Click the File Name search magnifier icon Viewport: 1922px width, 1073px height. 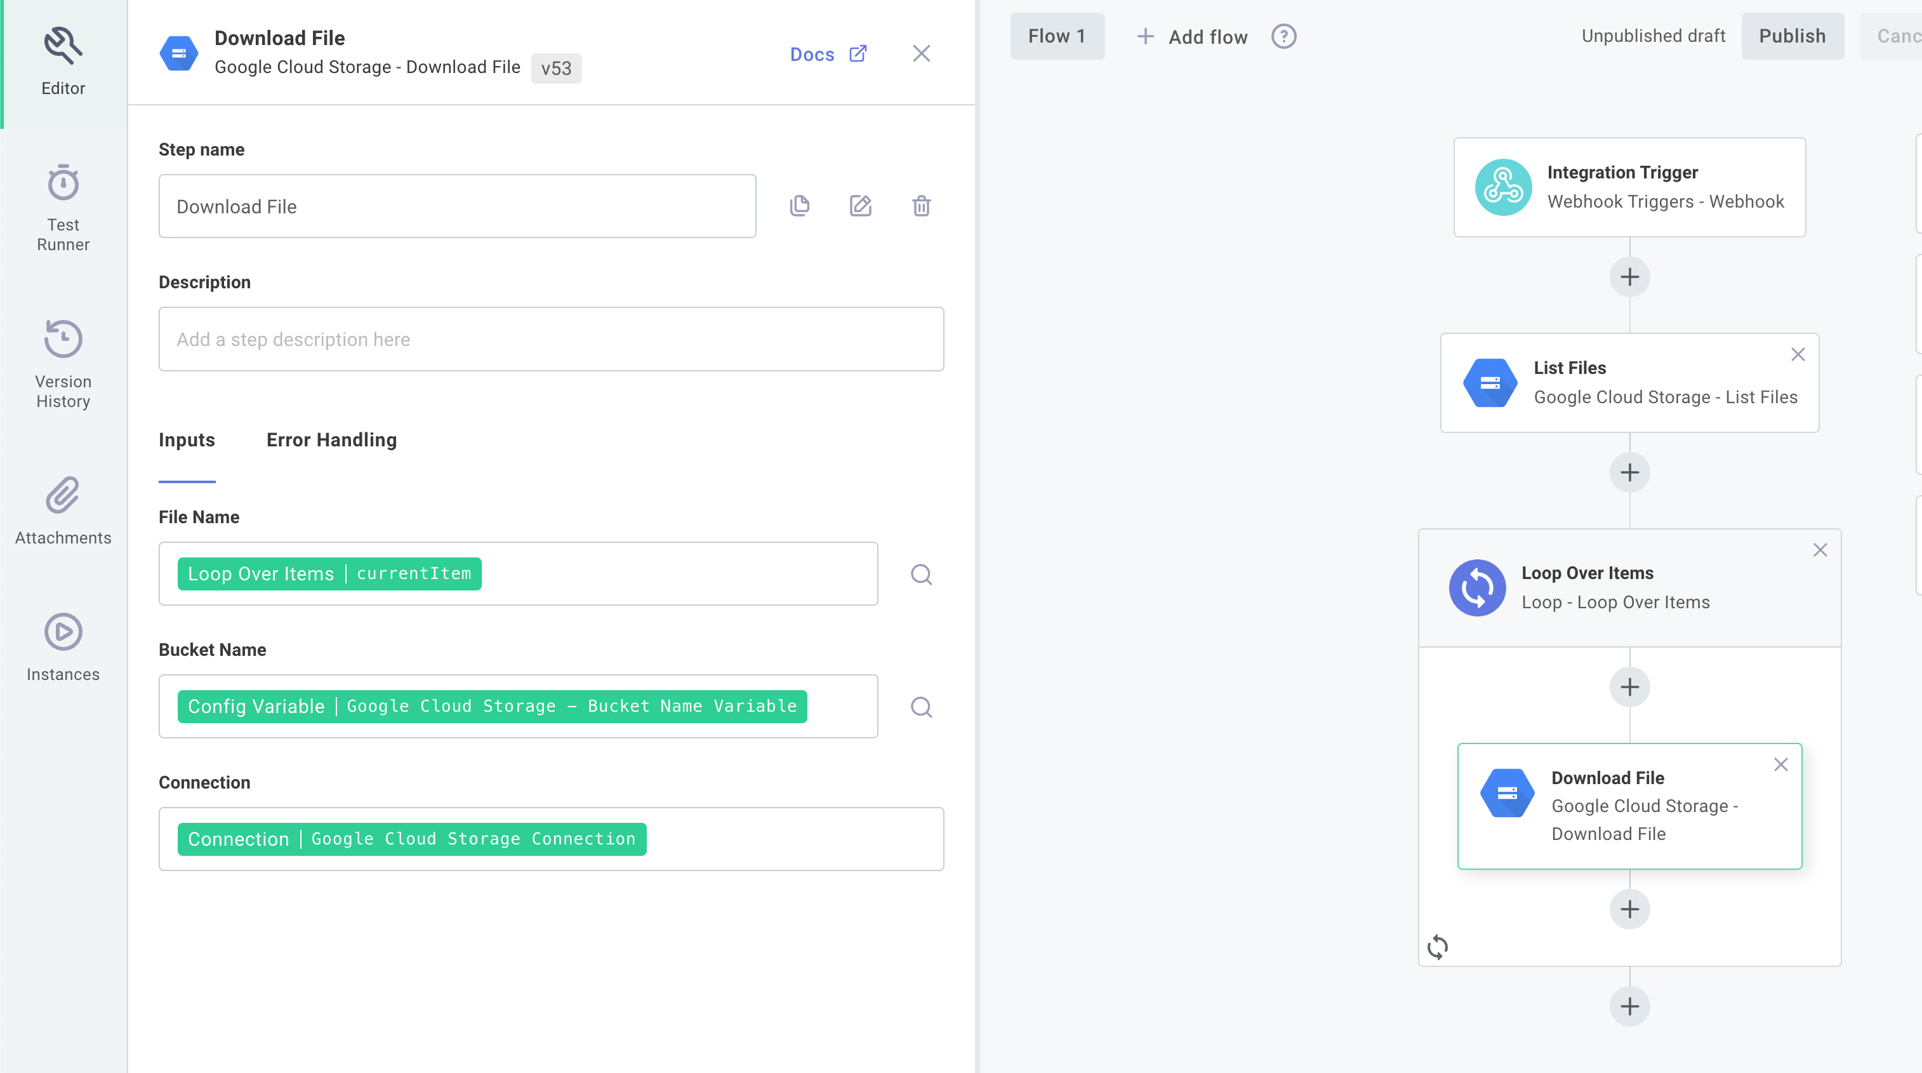pyautogui.click(x=921, y=574)
